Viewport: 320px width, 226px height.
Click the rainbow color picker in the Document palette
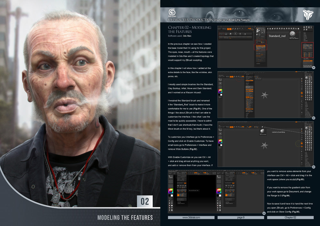pyautogui.click(x=170, y=191)
